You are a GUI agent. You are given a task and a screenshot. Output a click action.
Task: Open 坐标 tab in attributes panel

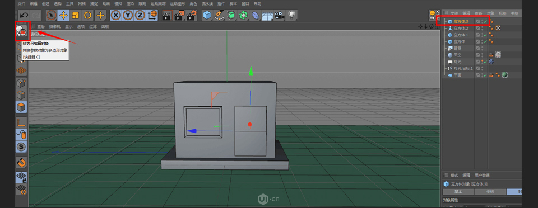490,192
